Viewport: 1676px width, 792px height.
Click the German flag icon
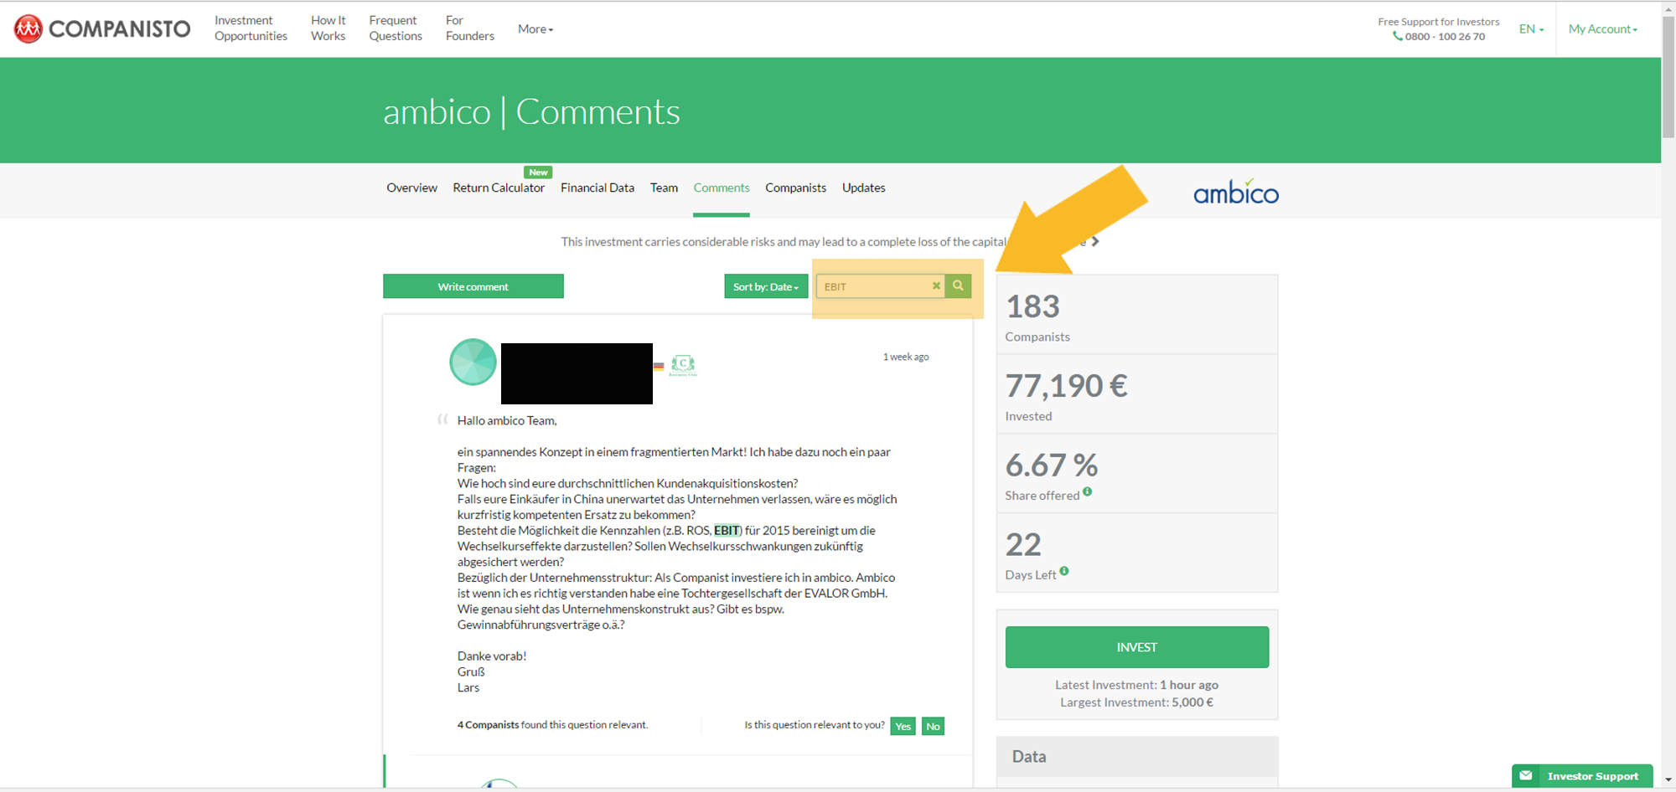tap(659, 366)
